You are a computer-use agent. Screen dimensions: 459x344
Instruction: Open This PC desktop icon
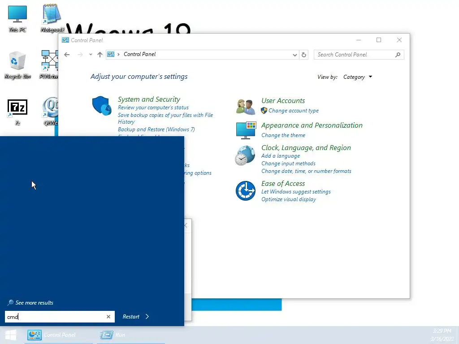point(17,18)
